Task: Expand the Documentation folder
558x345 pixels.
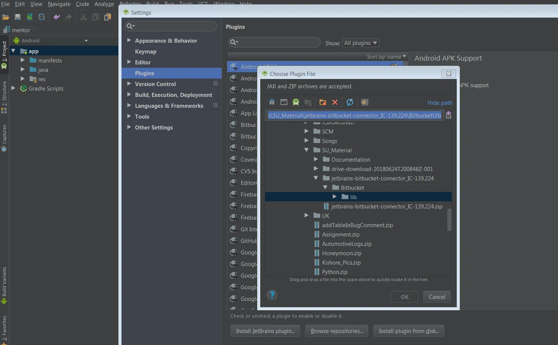Action: pyautogui.click(x=316, y=159)
